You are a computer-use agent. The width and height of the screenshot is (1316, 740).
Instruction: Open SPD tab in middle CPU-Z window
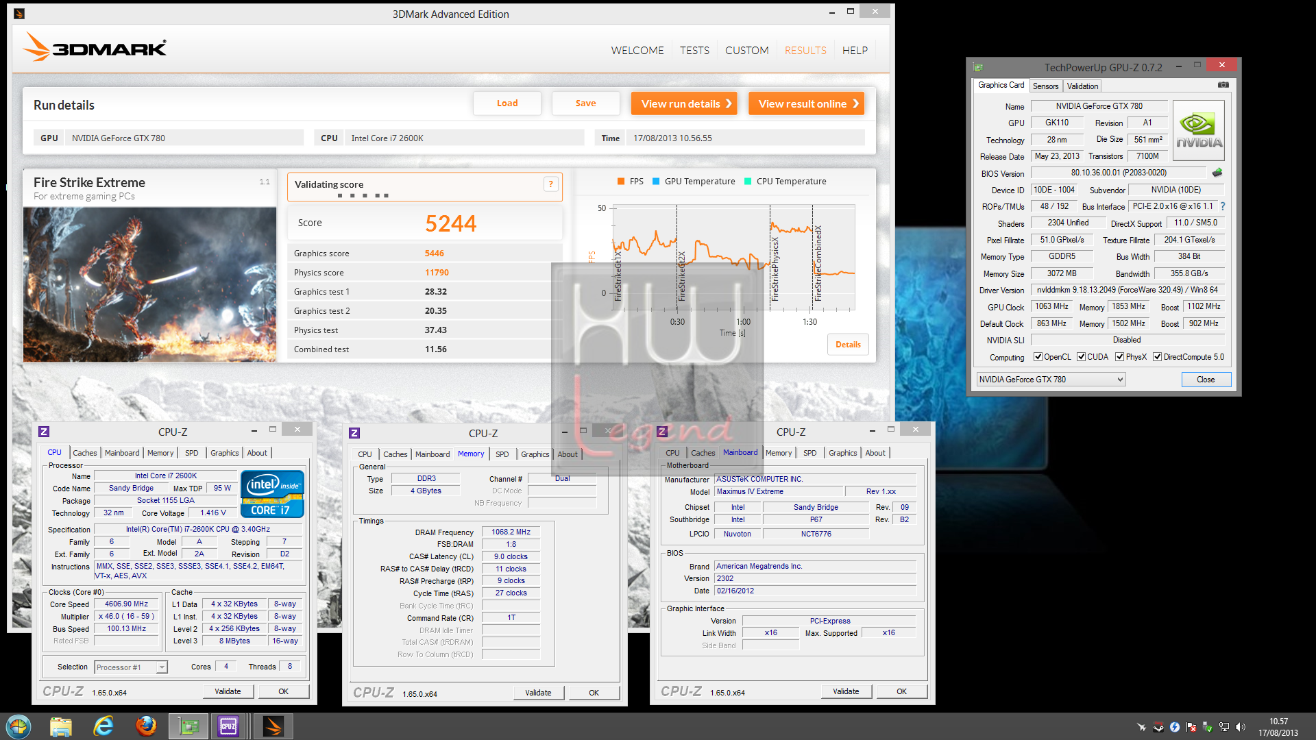coord(502,454)
